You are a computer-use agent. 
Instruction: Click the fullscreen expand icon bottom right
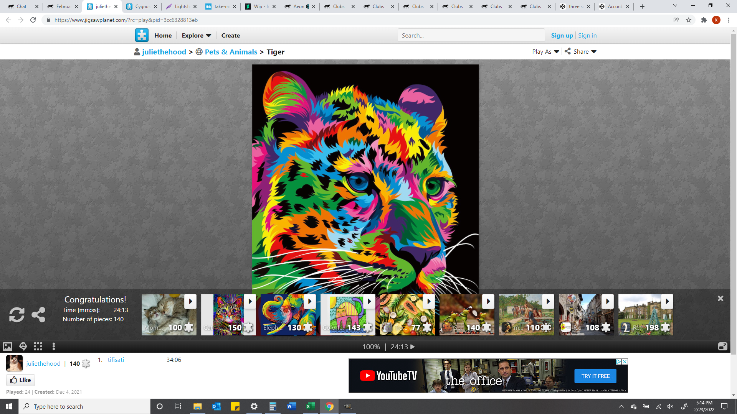[723, 346]
